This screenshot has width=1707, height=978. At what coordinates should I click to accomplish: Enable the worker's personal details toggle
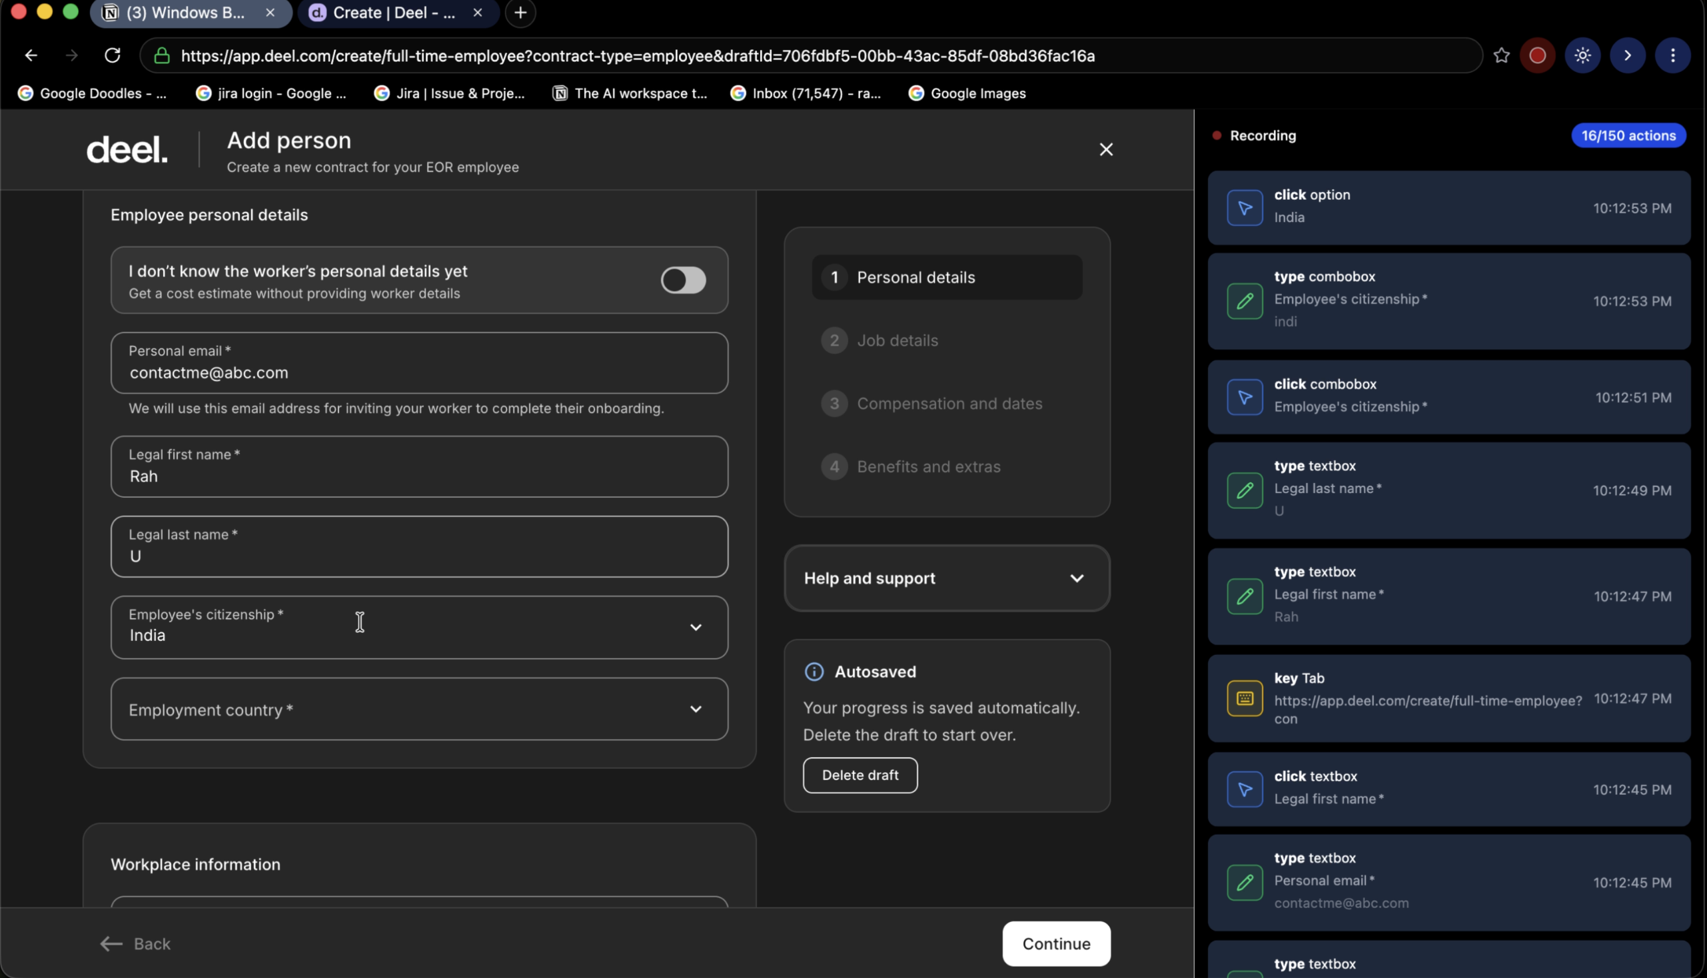(x=683, y=280)
